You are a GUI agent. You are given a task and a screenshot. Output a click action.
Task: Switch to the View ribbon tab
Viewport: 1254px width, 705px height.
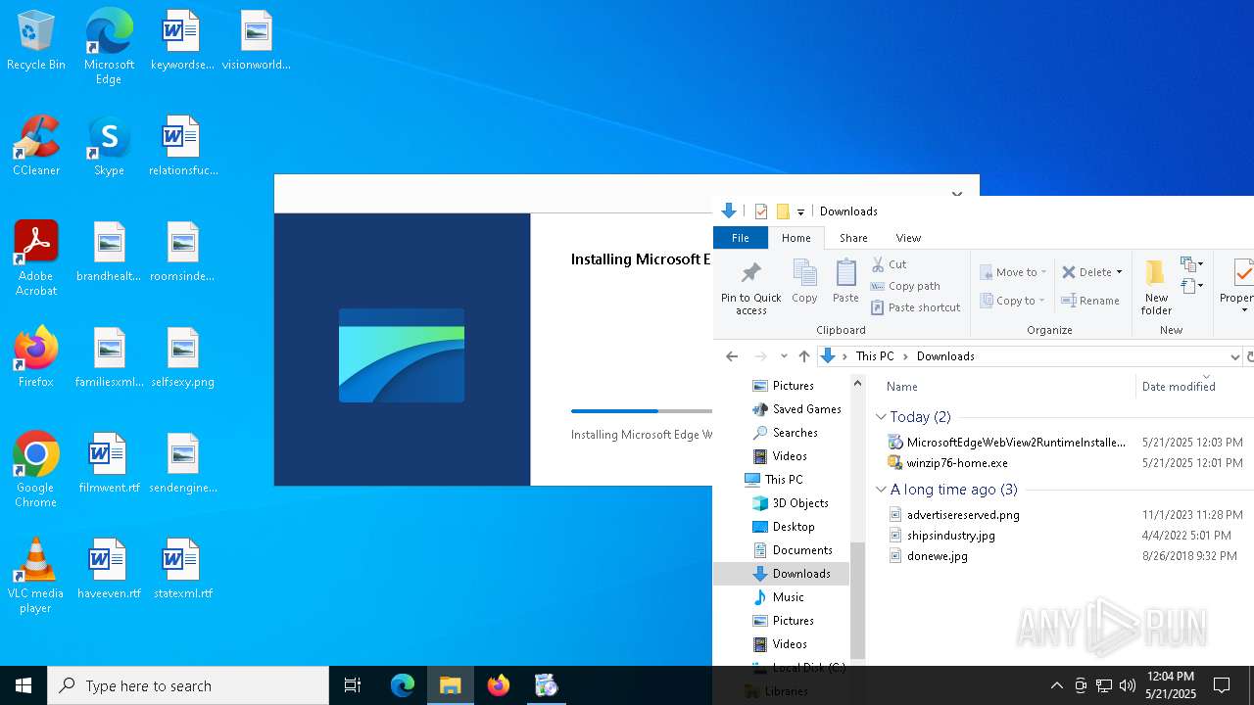[x=908, y=238]
